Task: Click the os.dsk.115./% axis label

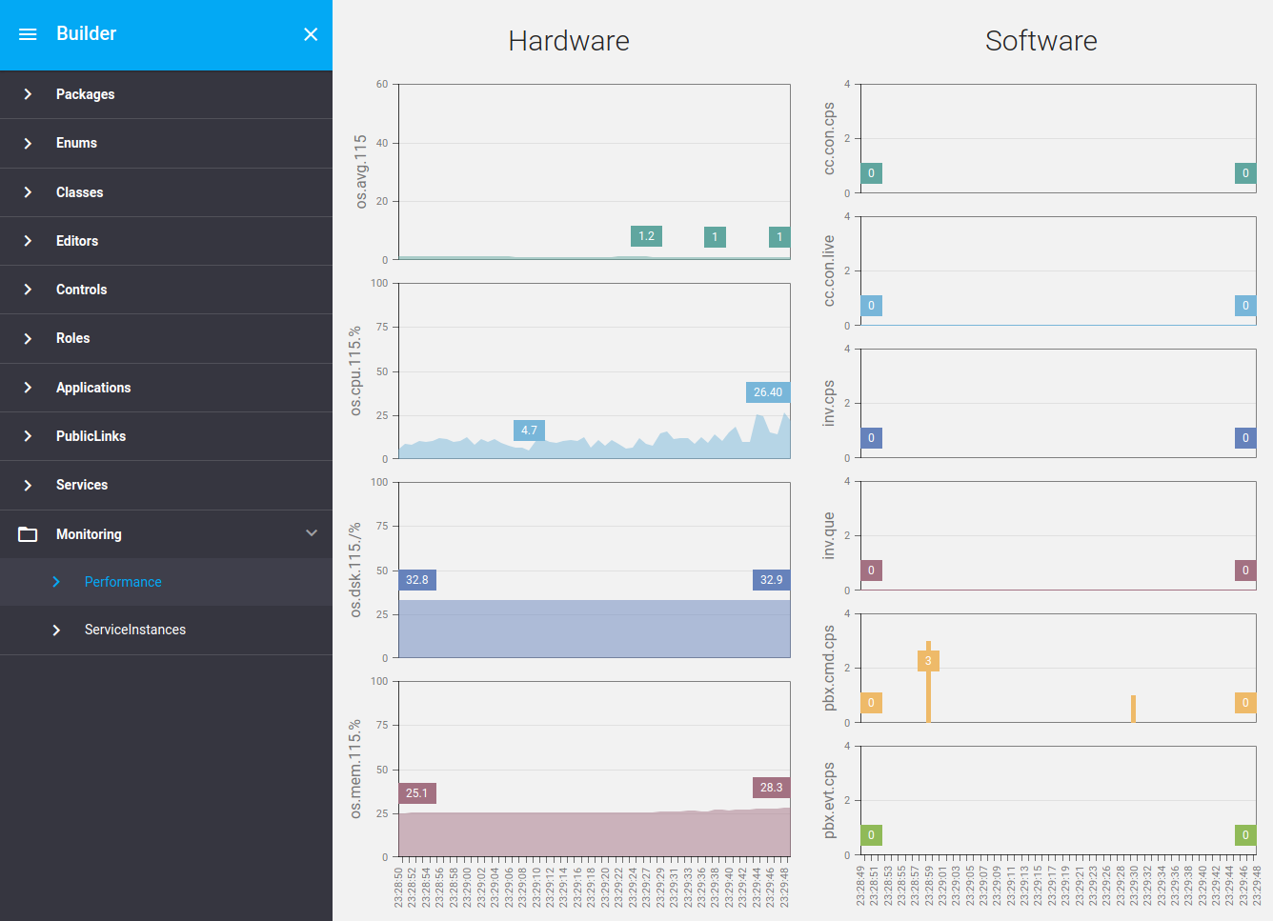Action: [x=355, y=570]
